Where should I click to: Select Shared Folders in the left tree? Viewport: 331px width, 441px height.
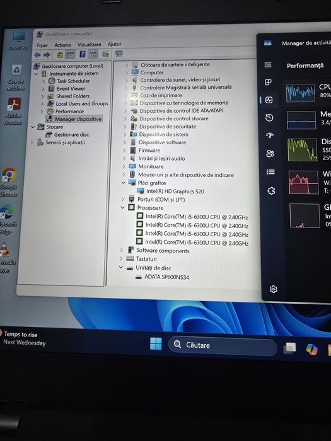pyautogui.click(x=73, y=96)
